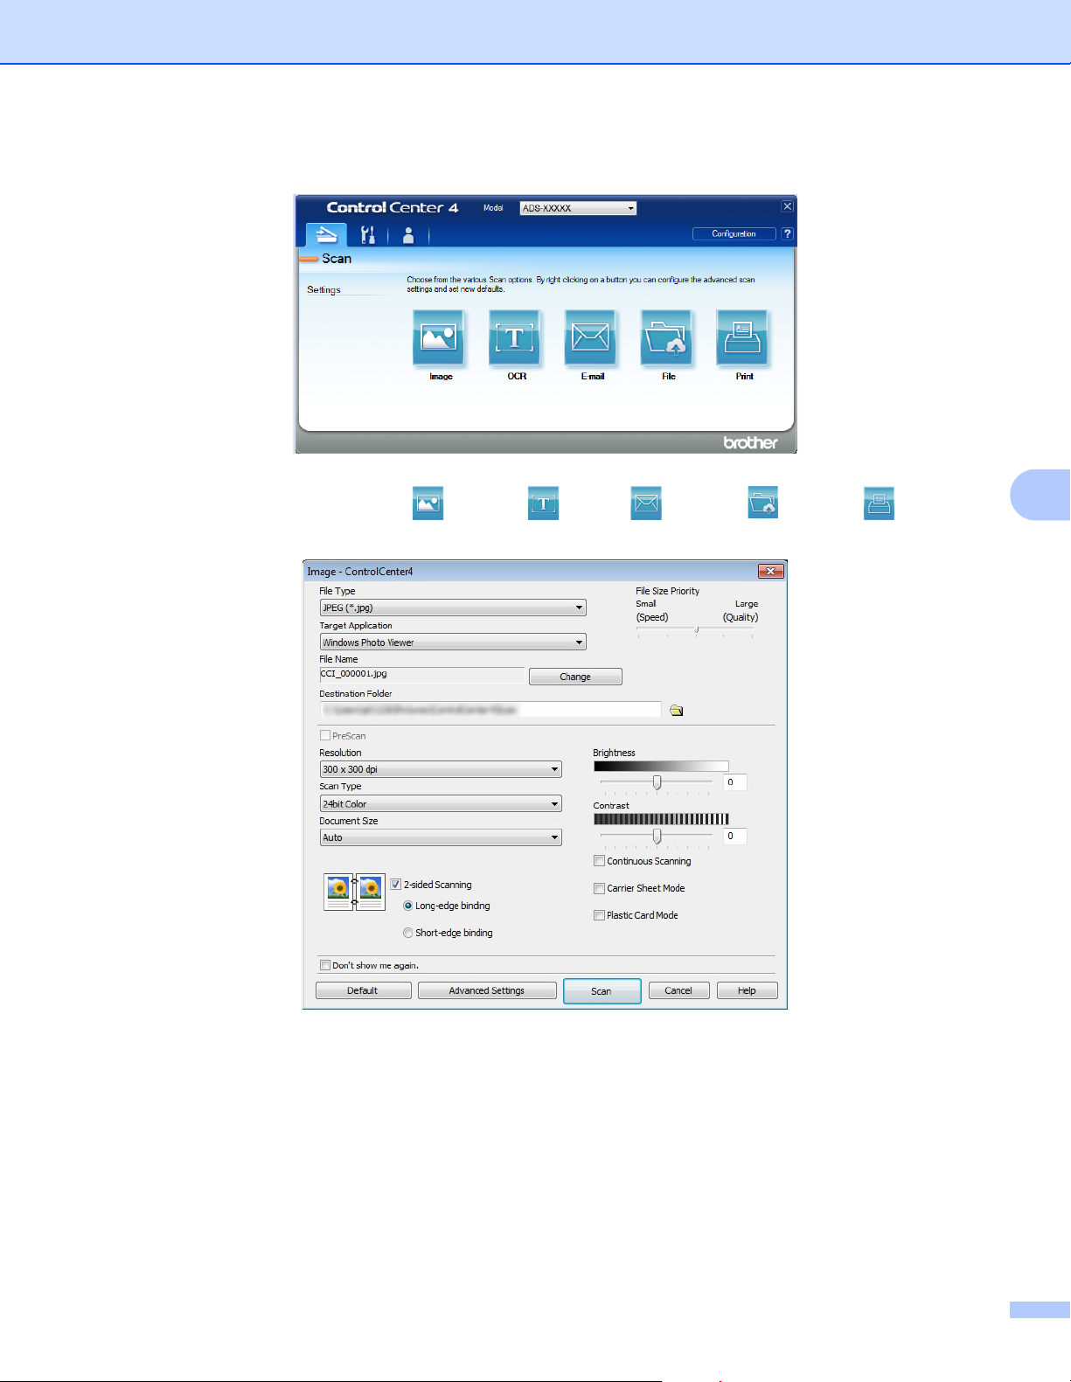This screenshot has height=1382, width=1071.
Task: Enable Plastic Card Mode checkbox
Action: [x=600, y=915]
